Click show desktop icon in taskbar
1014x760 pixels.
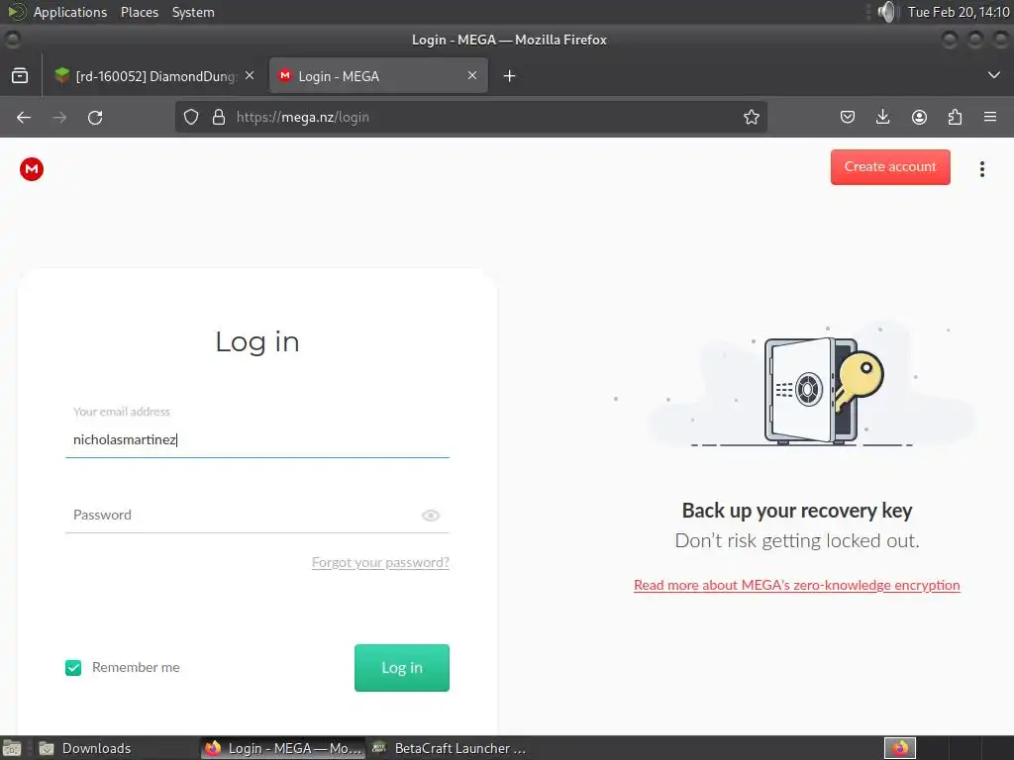coord(12,748)
